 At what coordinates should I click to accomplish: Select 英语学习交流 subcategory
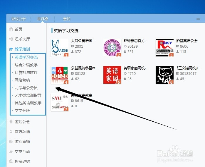pyautogui.click(x=26, y=57)
